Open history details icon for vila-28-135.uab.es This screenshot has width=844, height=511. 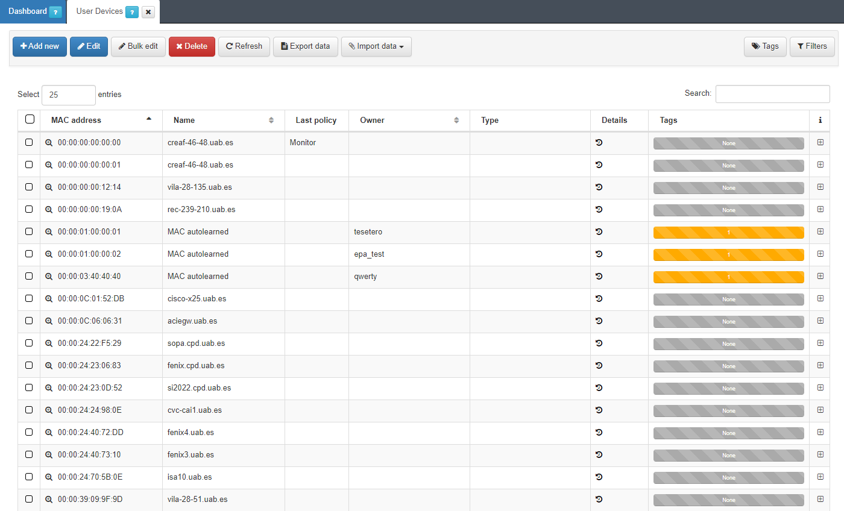(599, 187)
